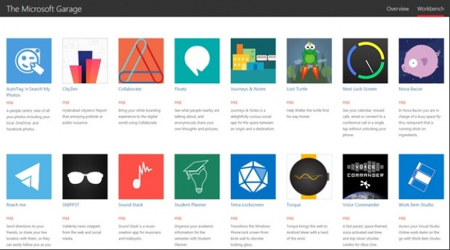This screenshot has height=250, width=450.
Task: Click the Lost Turtle rocket turtle icon
Action: [309, 61]
